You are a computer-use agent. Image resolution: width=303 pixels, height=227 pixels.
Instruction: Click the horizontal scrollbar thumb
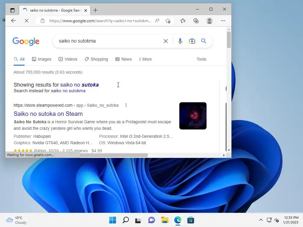tap(114, 155)
